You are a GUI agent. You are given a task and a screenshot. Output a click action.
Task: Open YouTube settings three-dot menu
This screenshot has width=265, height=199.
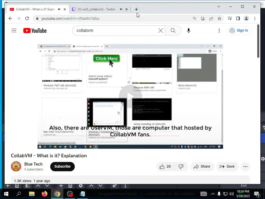tap(219, 31)
